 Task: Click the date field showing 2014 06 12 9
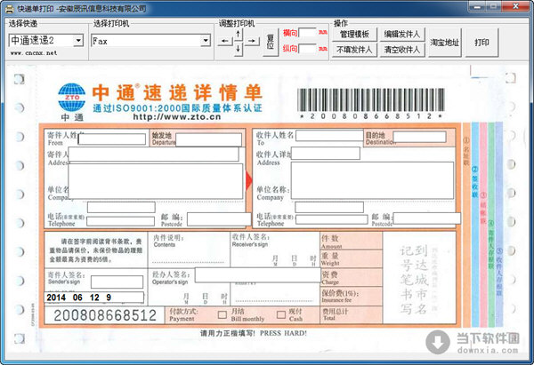[94, 298]
